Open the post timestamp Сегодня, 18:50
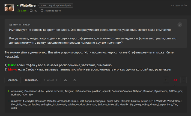The image size is (191, 116). point(179,5)
